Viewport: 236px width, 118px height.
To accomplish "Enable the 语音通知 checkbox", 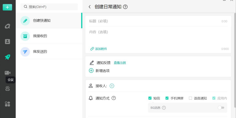I will pyautogui.click(x=190, y=98).
